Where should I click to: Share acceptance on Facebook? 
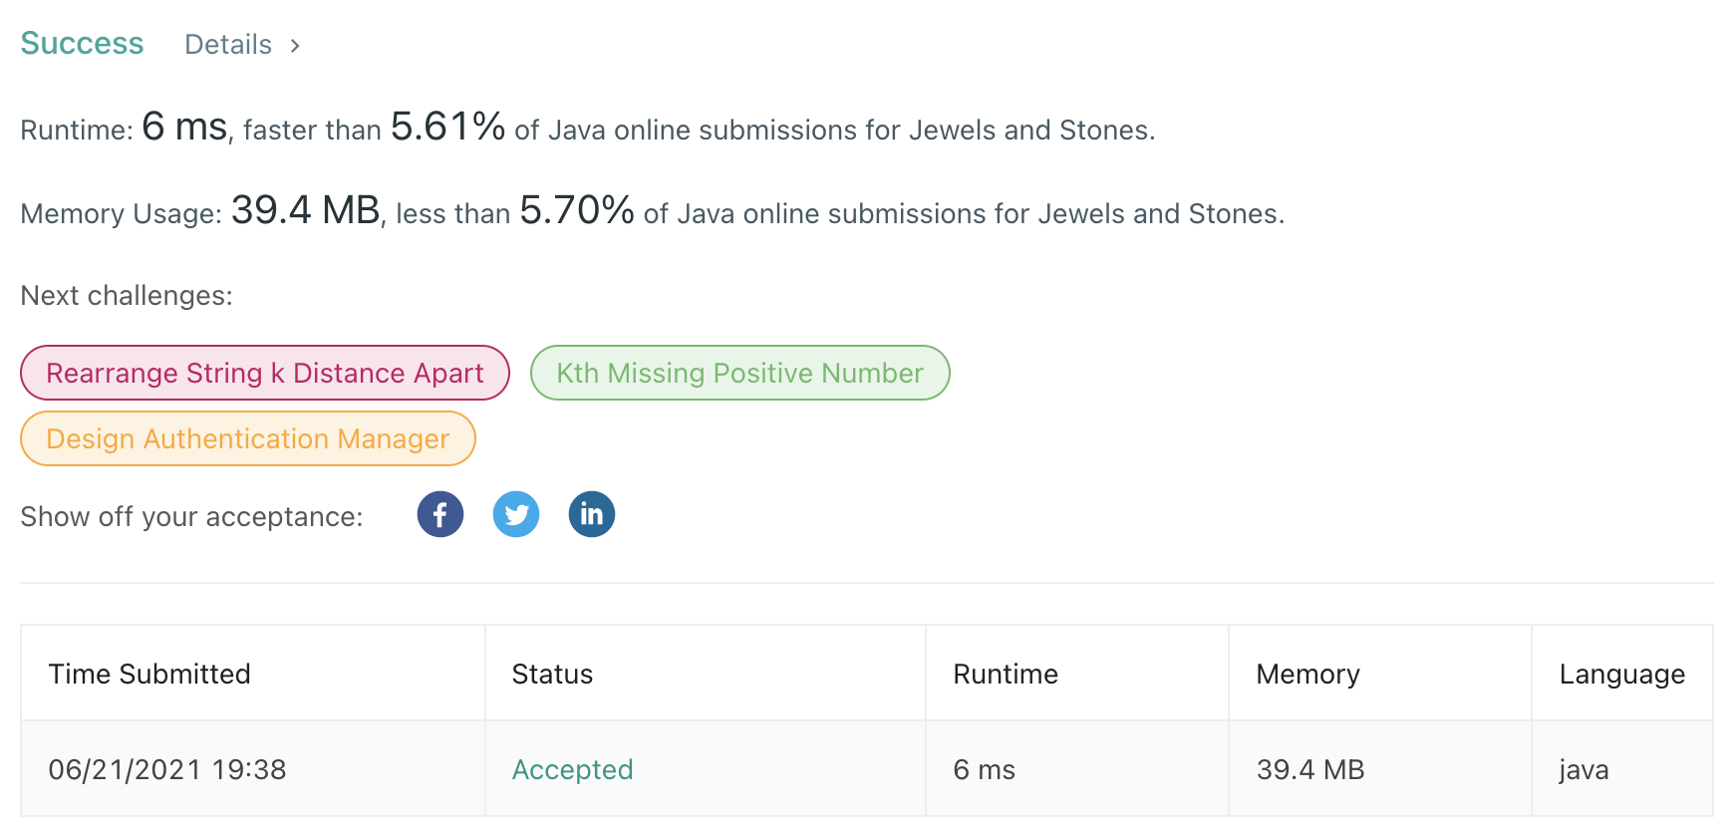440,515
